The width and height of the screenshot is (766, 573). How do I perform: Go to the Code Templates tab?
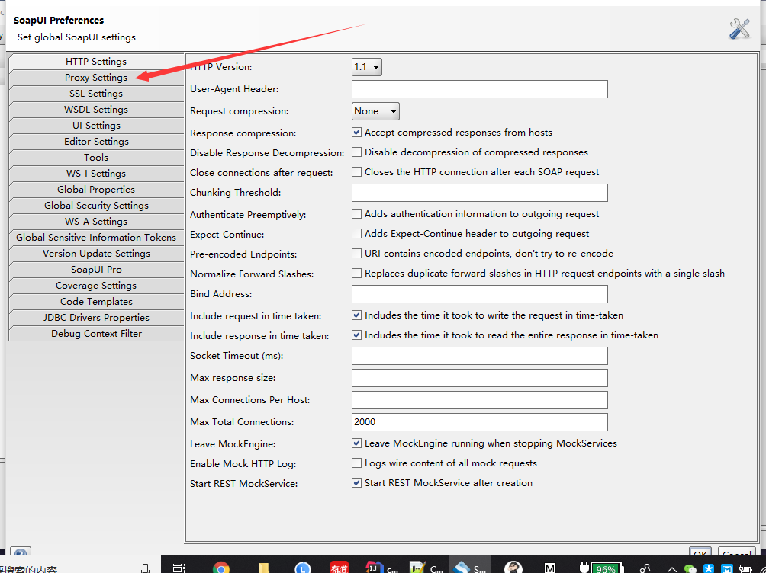[x=96, y=302]
